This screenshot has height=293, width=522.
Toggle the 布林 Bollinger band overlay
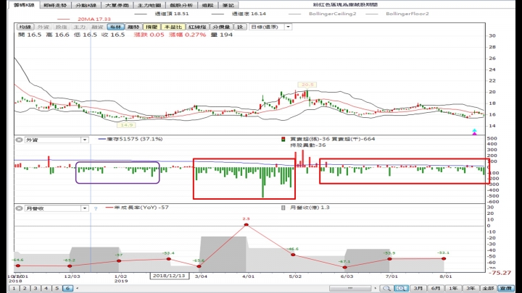(x=115, y=27)
